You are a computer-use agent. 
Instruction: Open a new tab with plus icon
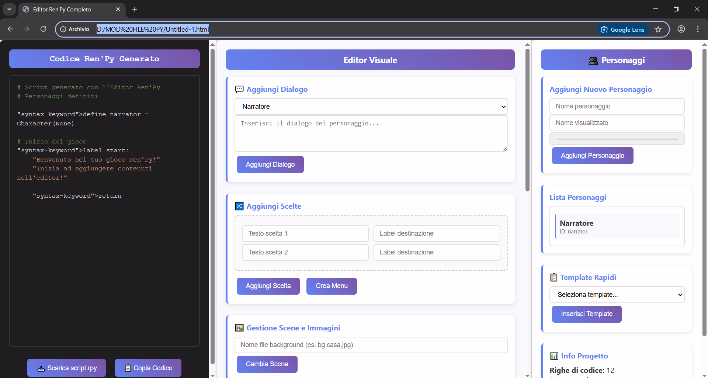[135, 9]
